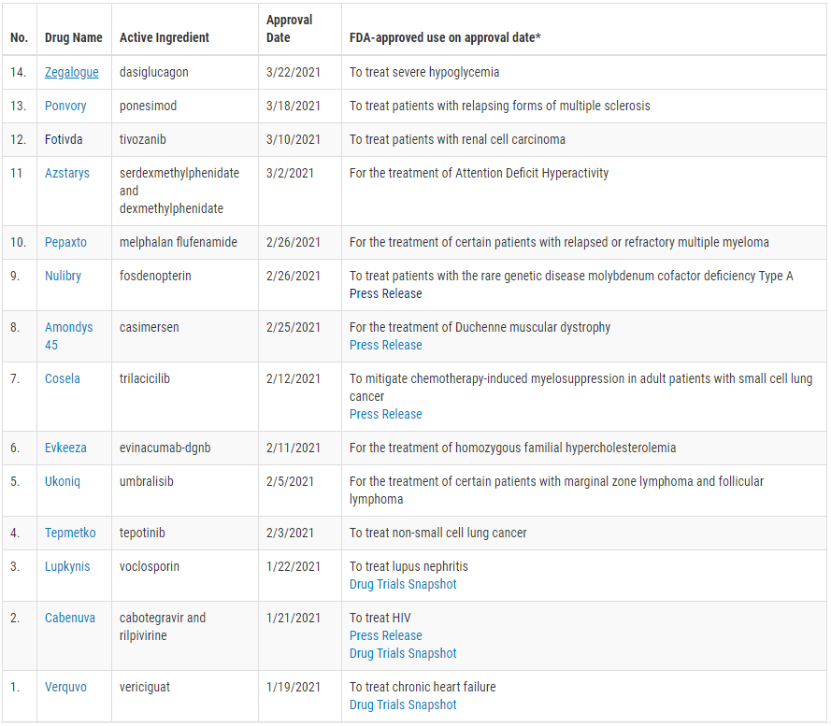Open the Cosela drug link
Screen dimensions: 831x726
(x=62, y=378)
